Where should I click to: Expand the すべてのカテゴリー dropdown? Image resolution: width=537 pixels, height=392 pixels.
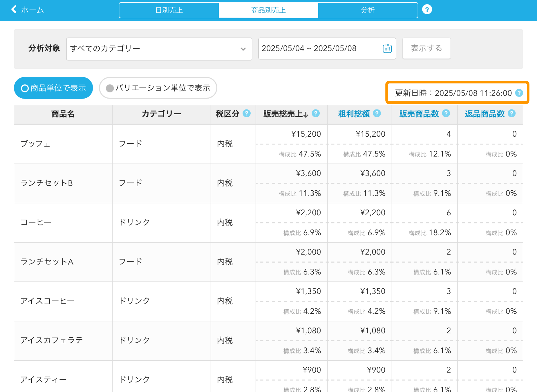click(x=159, y=49)
